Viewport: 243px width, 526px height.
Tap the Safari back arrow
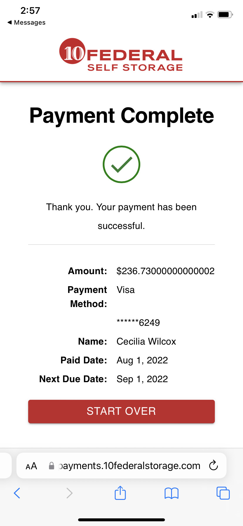[x=17, y=493]
